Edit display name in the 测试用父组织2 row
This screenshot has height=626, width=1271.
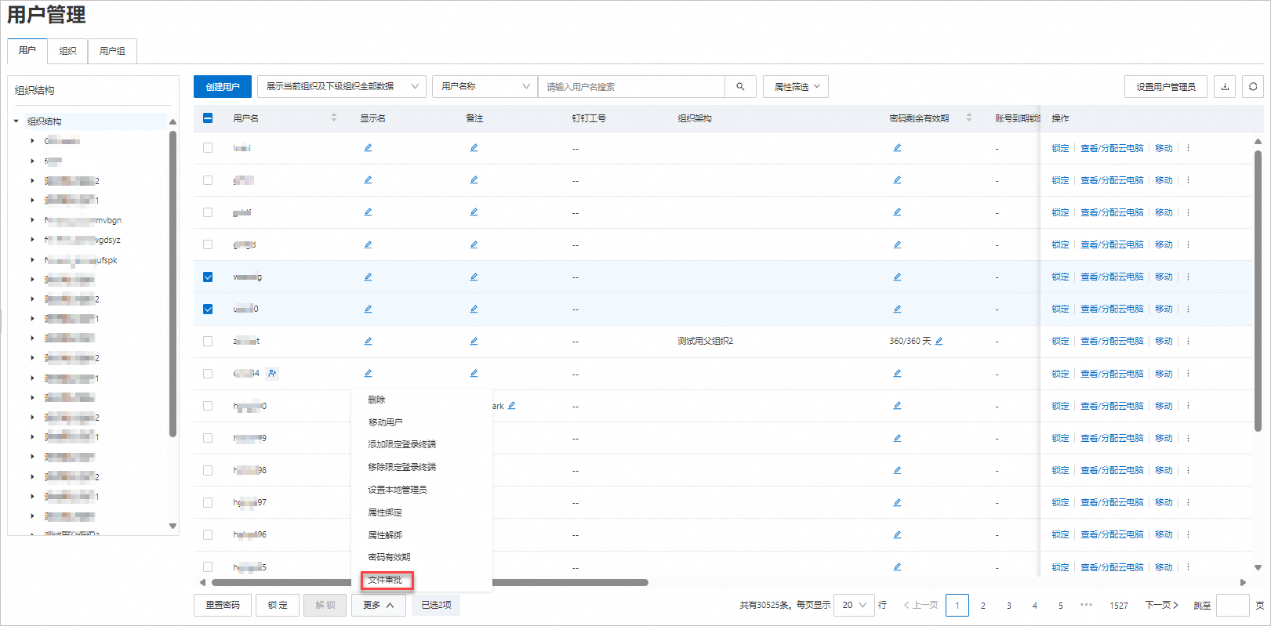[368, 341]
